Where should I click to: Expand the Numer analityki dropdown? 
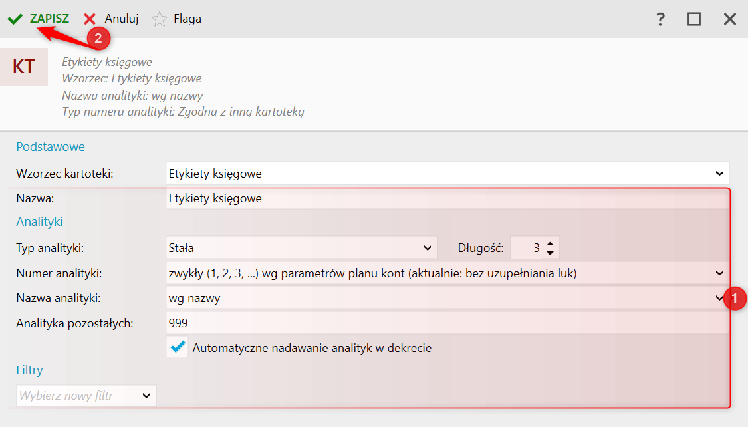click(x=719, y=273)
